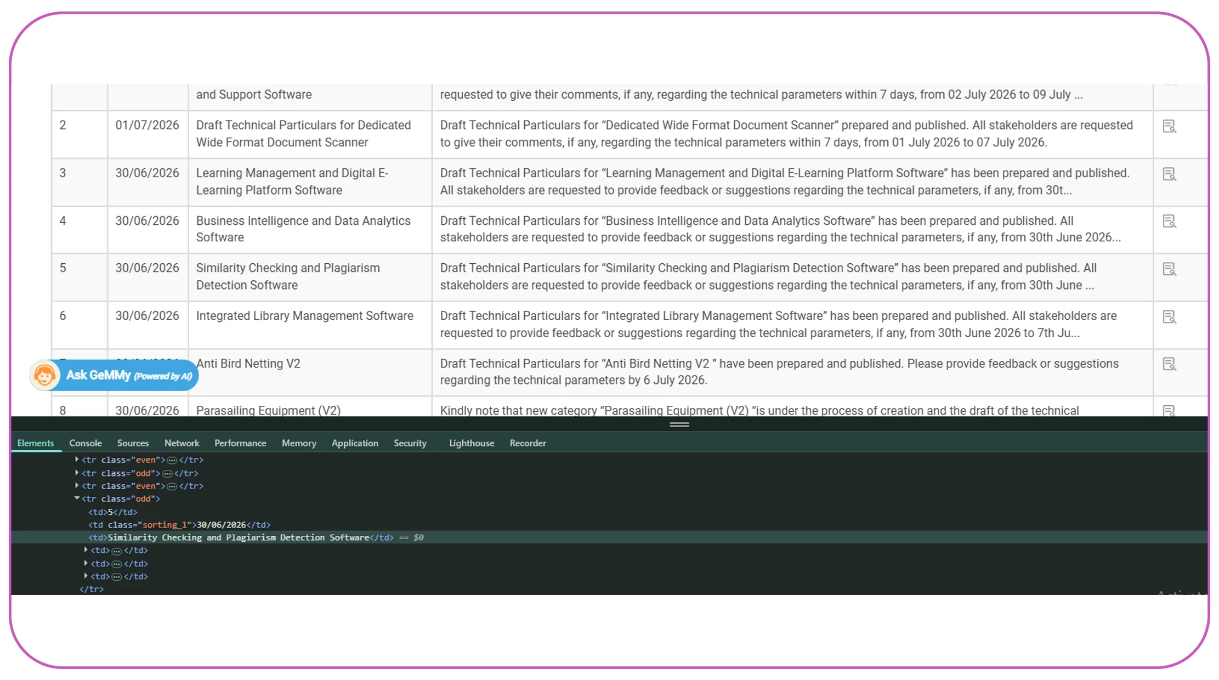1219x680 pixels.
Task: Open document view icon for Anti Bird Netting row
Action: coord(1169,364)
